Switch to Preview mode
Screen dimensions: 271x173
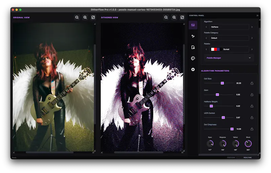coord(231,158)
